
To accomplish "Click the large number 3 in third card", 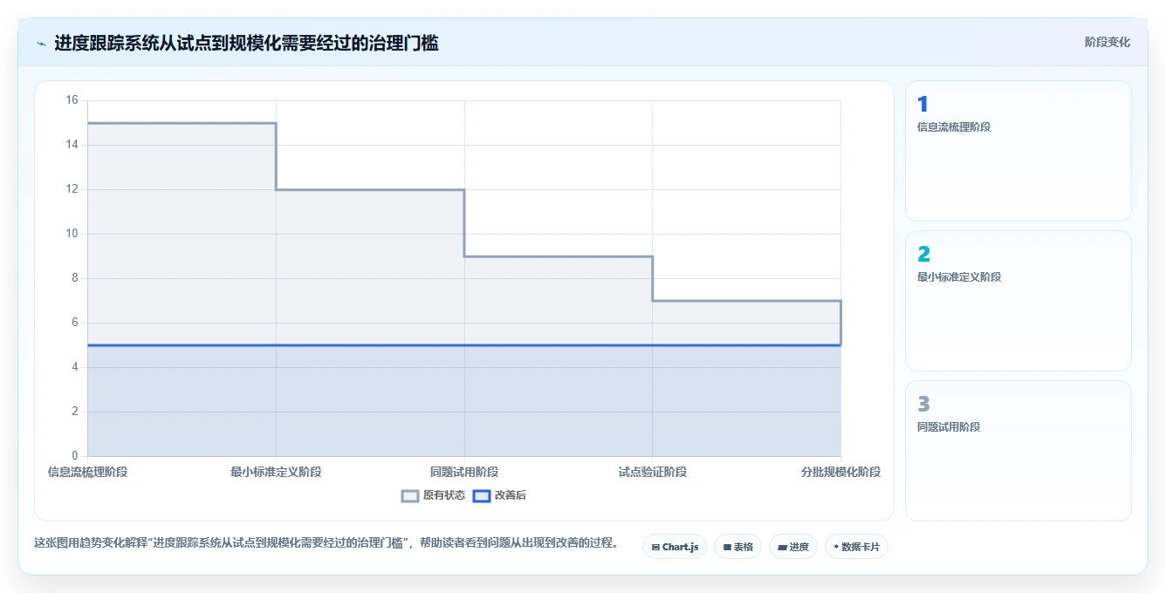I will pyautogui.click(x=923, y=405).
